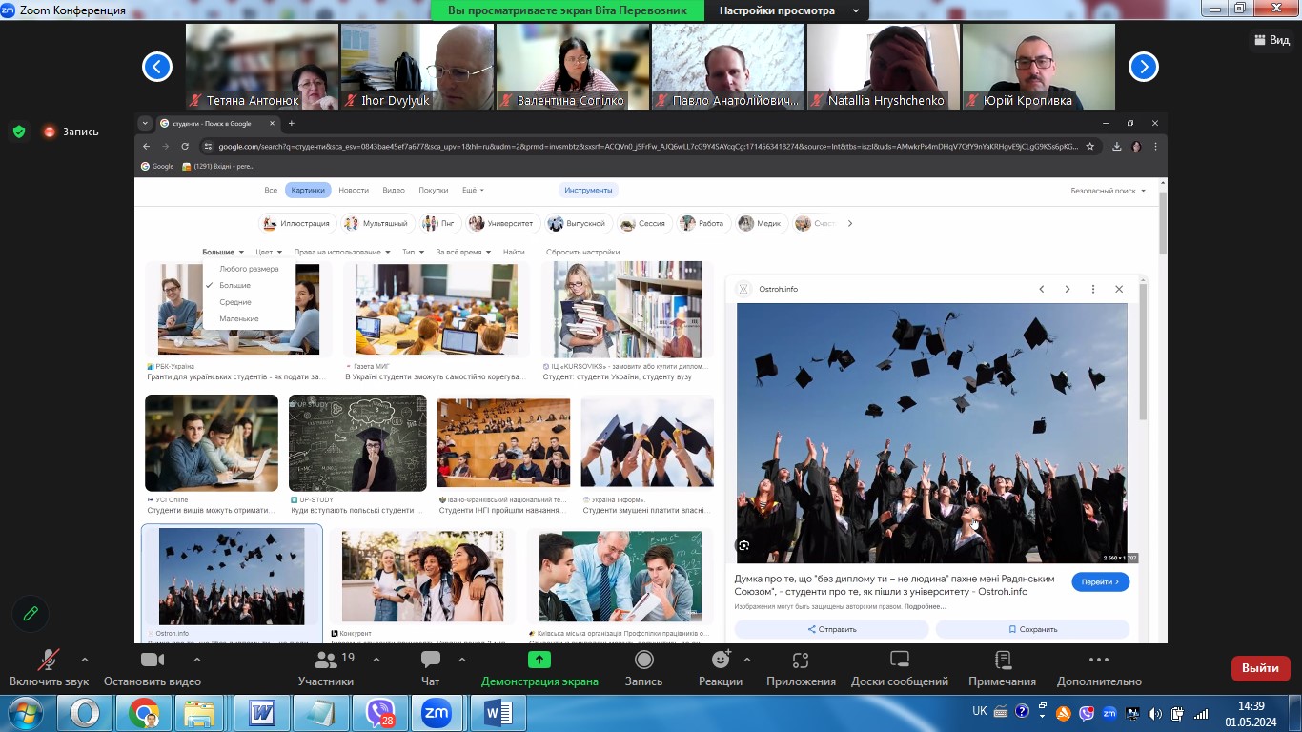Open the Ещё more menu
The height and width of the screenshot is (732, 1302).
[x=473, y=190]
